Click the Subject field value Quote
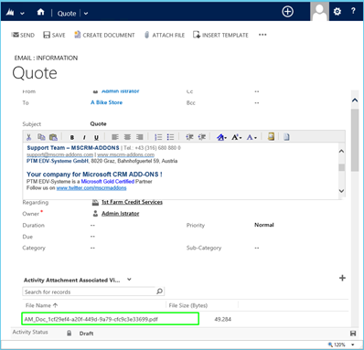The height and width of the screenshot is (350, 364). 98,124
